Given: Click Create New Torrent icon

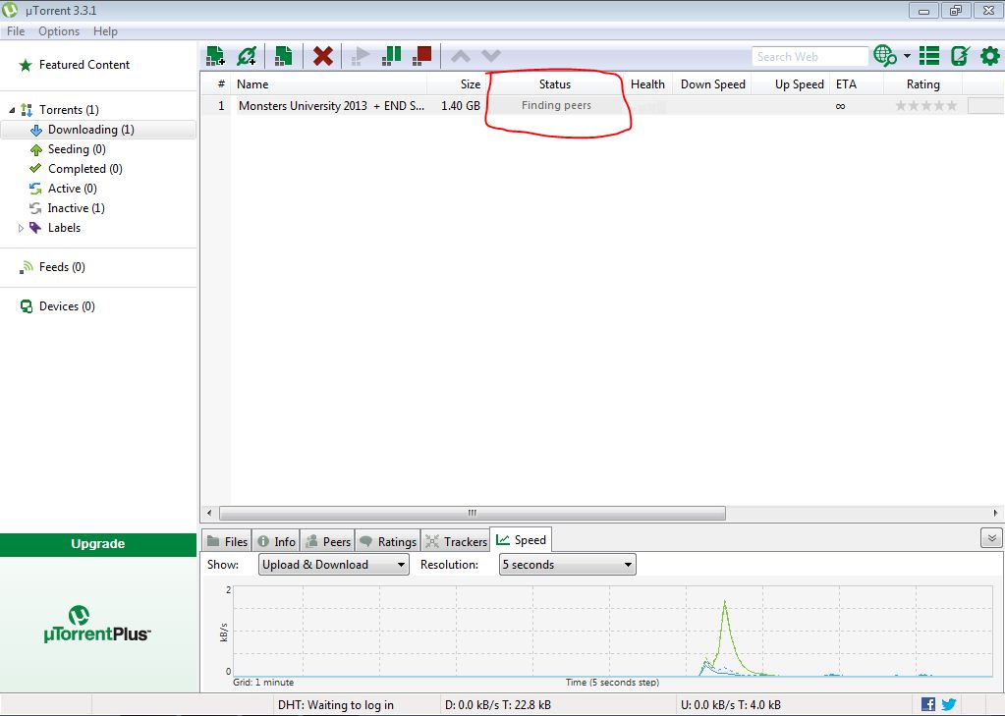Looking at the screenshot, I should (x=283, y=56).
